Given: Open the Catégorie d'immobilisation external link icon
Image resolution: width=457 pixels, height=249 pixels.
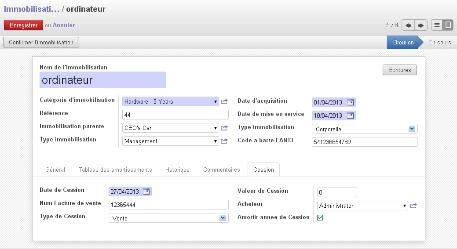Looking at the screenshot, I should point(224,102).
